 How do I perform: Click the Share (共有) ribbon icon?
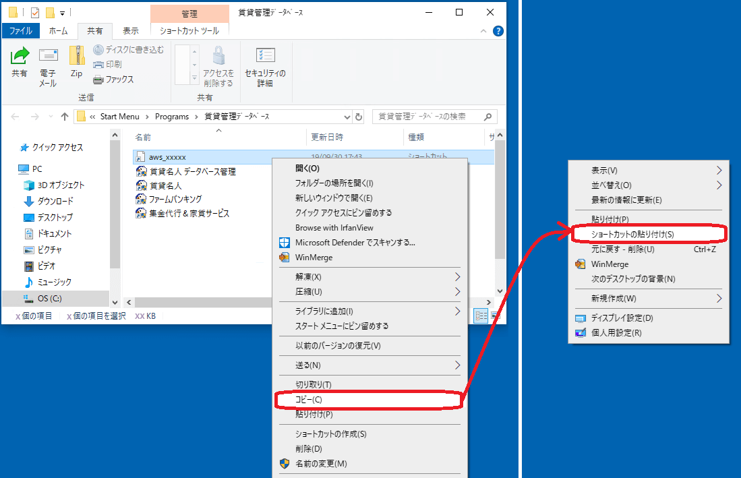pos(20,63)
